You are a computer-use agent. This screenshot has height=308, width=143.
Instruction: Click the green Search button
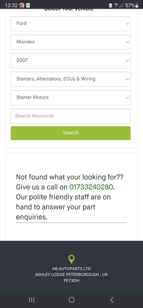[x=70, y=133]
